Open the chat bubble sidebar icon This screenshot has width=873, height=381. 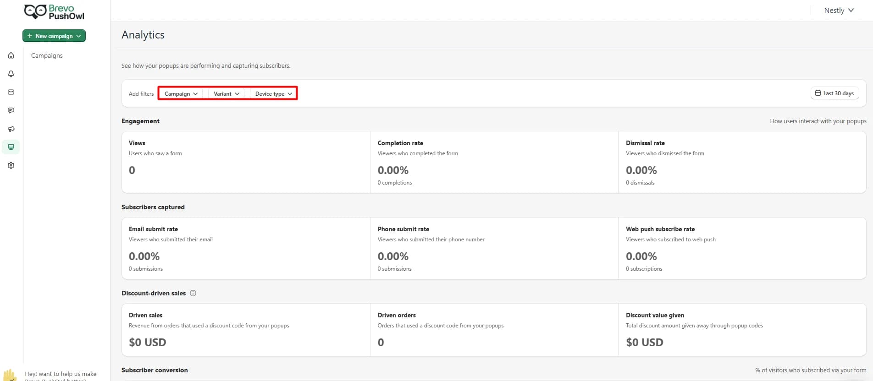point(11,110)
